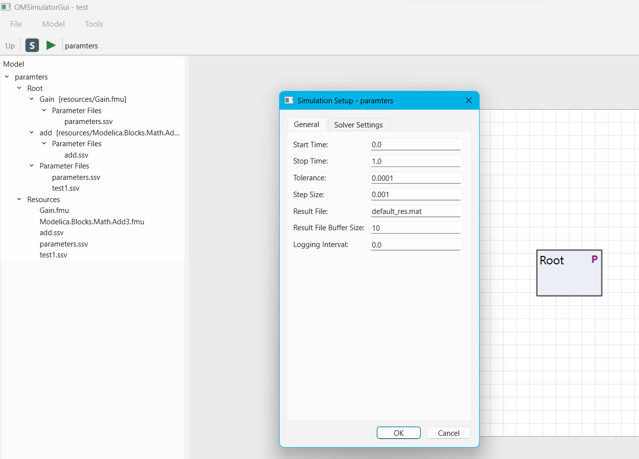Switch to the Solver Settings tab

(x=358, y=125)
